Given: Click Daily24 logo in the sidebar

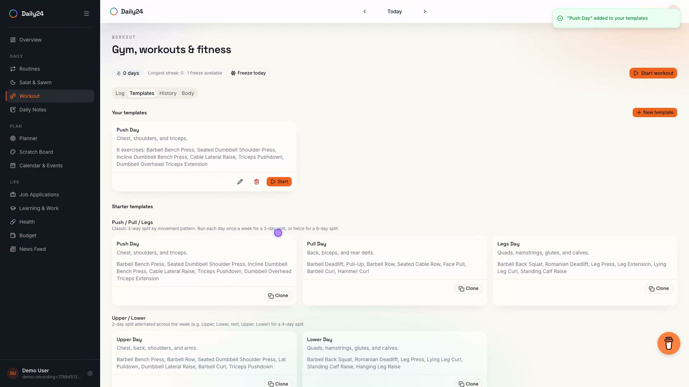Looking at the screenshot, I should point(26,14).
